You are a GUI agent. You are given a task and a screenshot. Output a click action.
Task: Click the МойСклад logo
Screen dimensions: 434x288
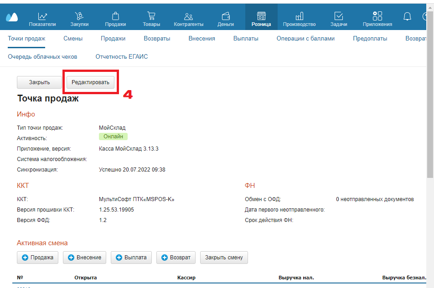pos(12,17)
